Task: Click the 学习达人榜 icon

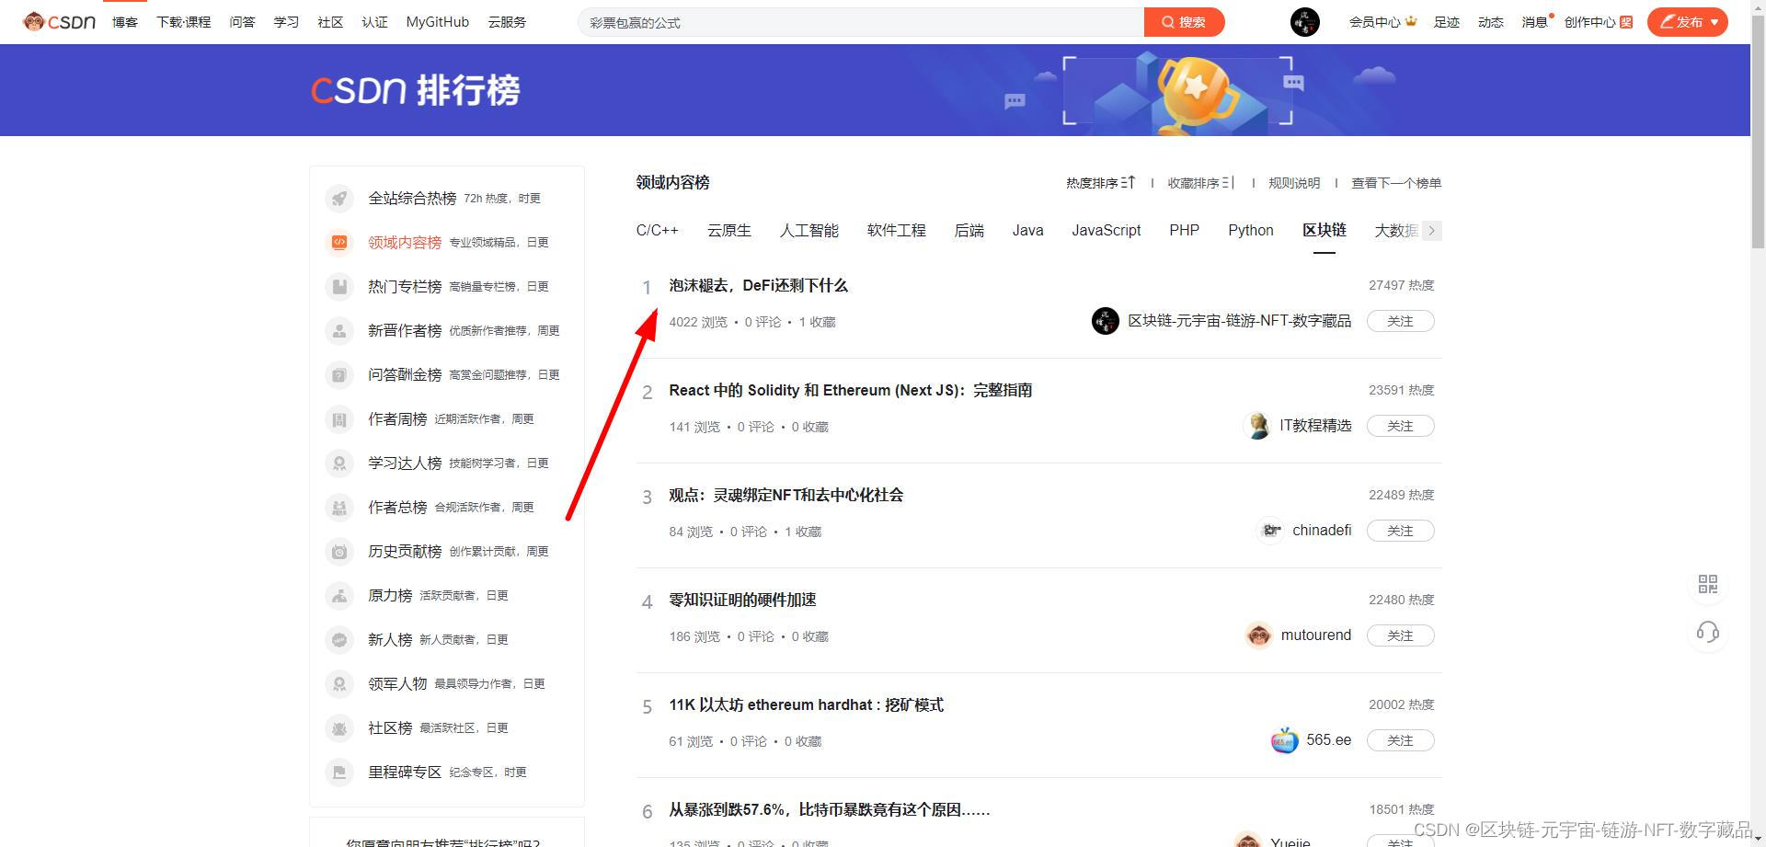Action: [x=339, y=464]
